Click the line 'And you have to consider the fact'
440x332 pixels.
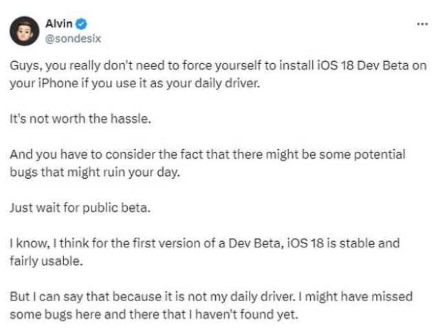pyautogui.click(x=208, y=155)
